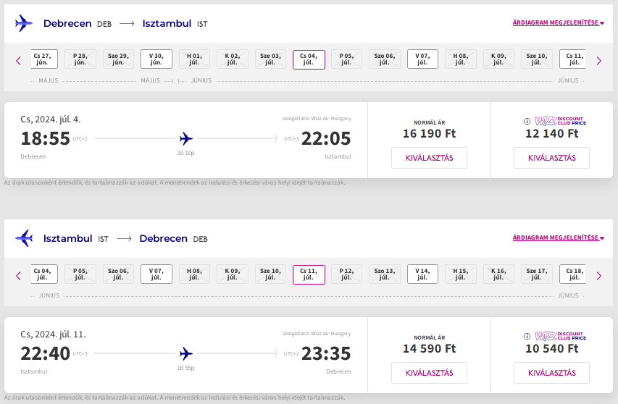Click the return flight landing airplane icon
The image size is (618, 404).
click(x=24, y=238)
